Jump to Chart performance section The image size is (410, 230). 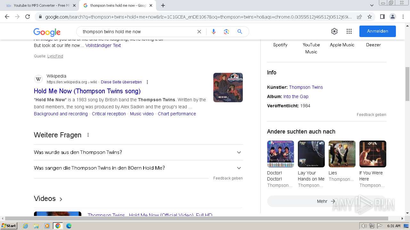click(x=177, y=114)
